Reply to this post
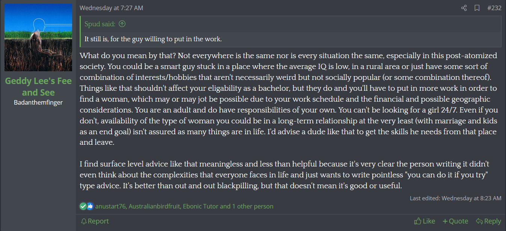 [x=488, y=221]
